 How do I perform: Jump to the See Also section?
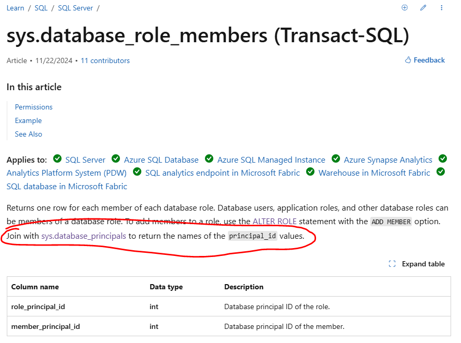point(29,134)
